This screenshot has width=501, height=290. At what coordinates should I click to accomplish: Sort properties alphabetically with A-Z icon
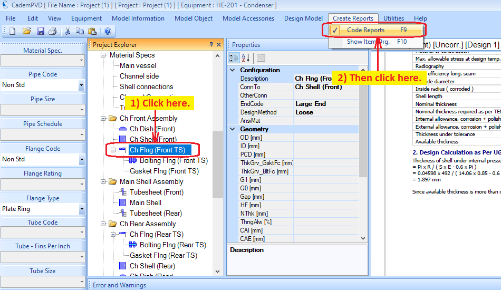(246, 57)
